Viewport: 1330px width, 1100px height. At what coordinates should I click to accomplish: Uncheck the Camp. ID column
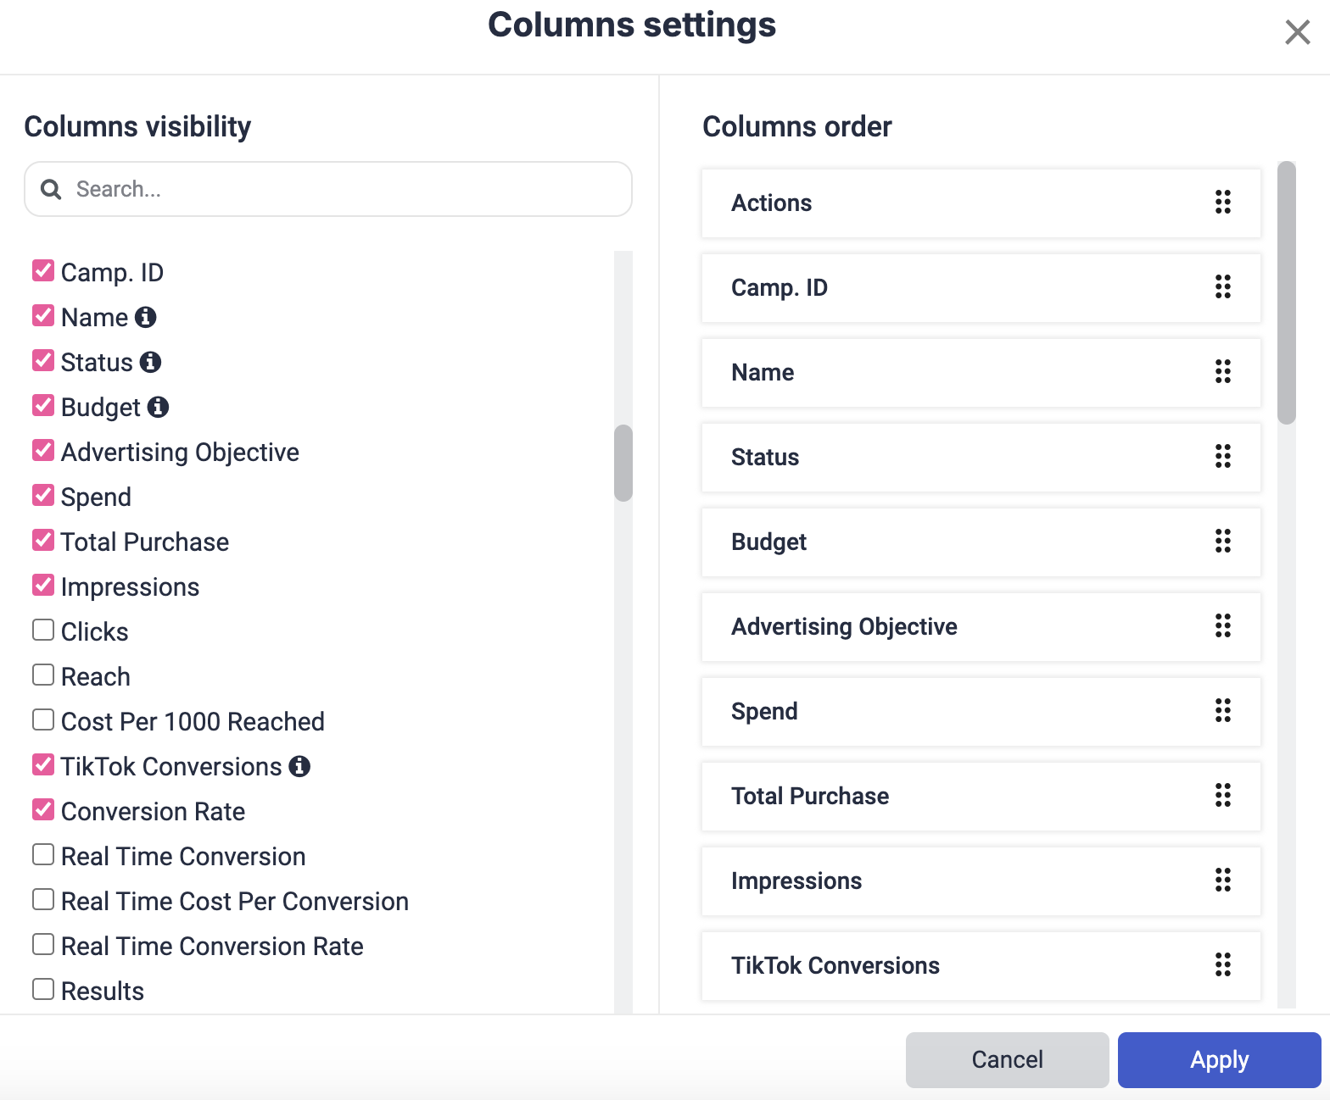43,269
